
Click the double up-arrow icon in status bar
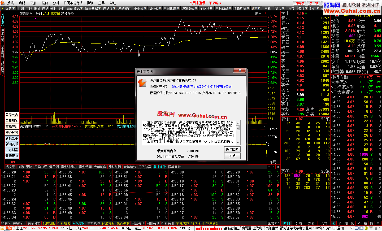click(x=376, y=228)
